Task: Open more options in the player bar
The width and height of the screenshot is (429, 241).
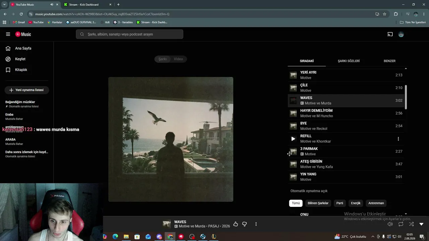Action: click(256, 224)
